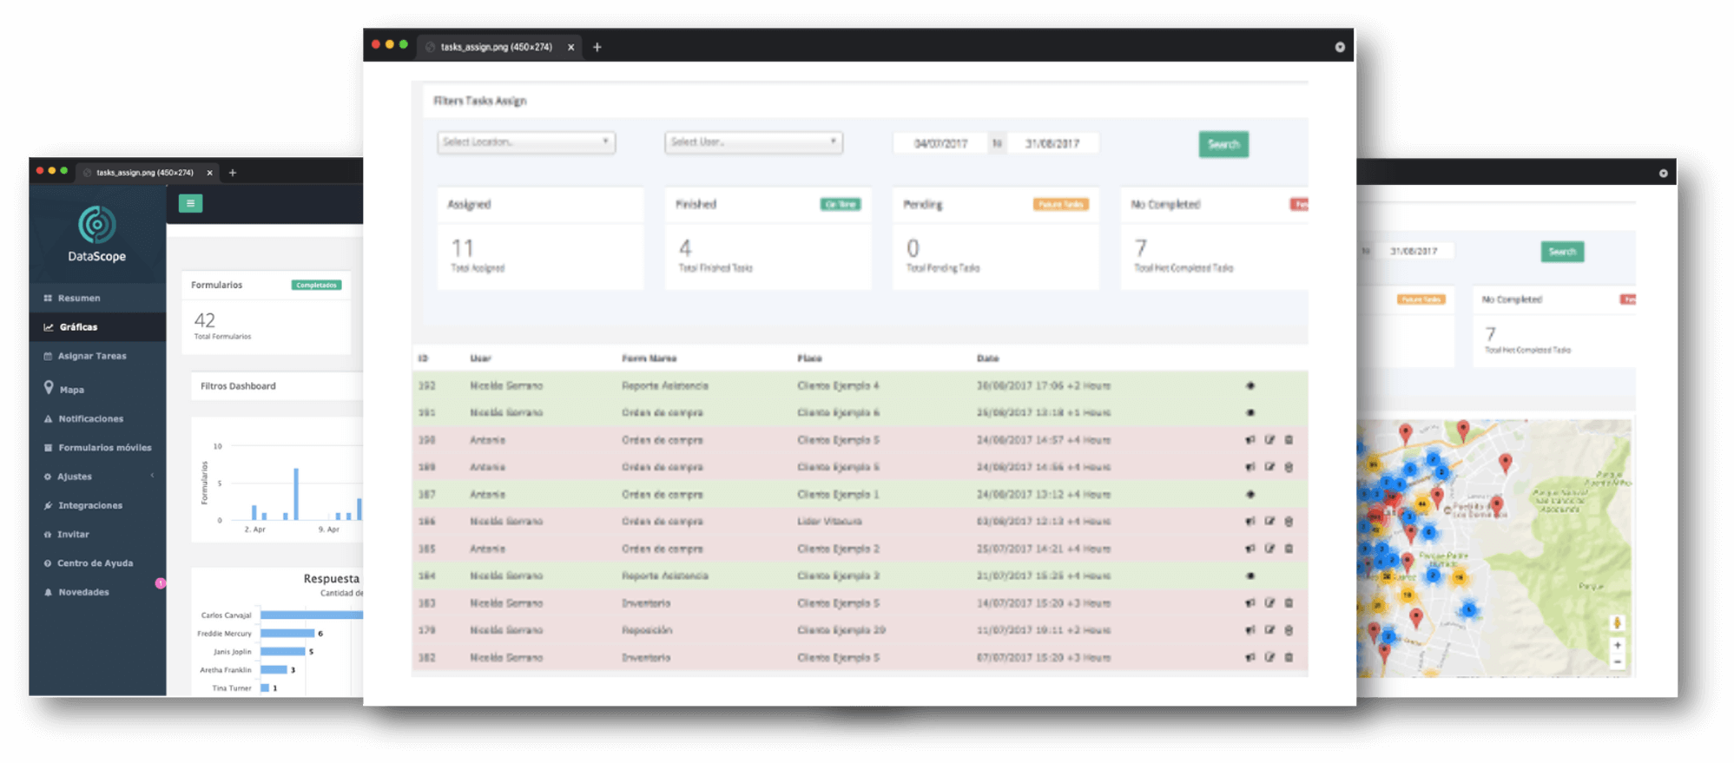
Task: Click Search button in the right map window
Action: [x=1561, y=252]
